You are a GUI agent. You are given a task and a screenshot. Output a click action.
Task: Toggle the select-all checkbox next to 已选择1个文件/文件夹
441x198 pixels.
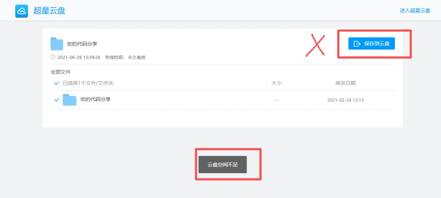pos(56,83)
